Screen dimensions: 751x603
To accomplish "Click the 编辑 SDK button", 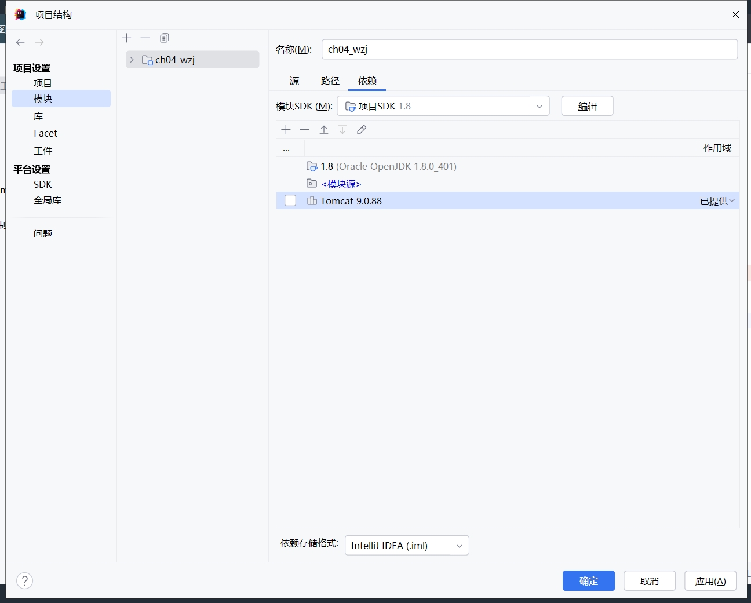I will click(x=587, y=106).
